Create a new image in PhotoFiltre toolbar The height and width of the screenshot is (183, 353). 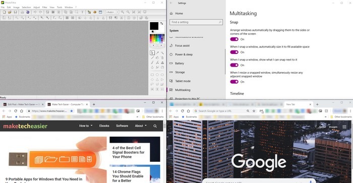(x=4, y=12)
